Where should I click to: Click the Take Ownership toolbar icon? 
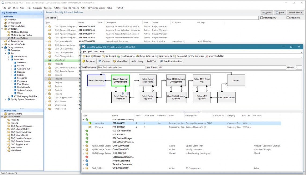[x=118, y=56]
